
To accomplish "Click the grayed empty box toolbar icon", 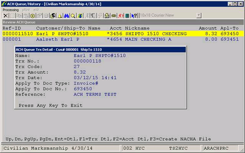I will click(x=12, y=16).
